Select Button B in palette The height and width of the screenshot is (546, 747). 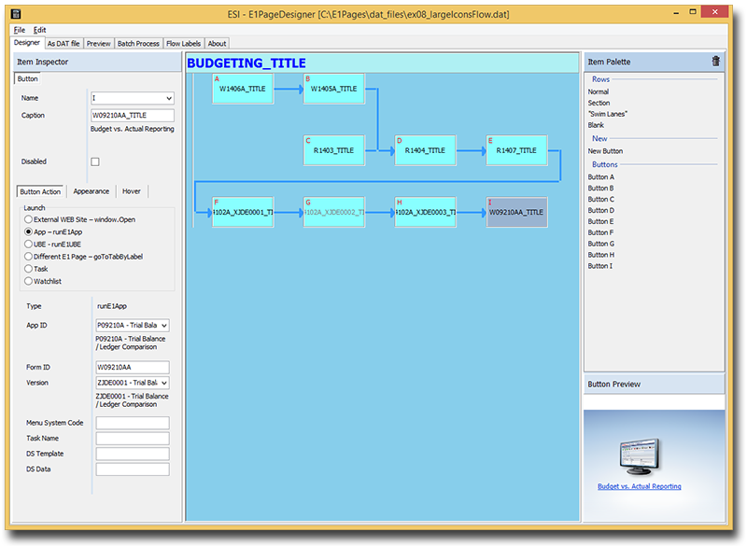tap(600, 188)
